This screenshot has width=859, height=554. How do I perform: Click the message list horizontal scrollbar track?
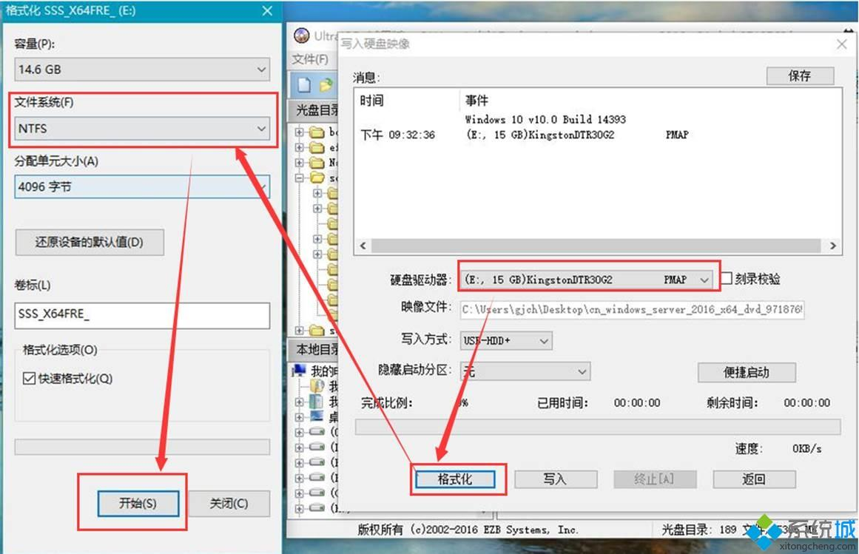tap(596, 246)
